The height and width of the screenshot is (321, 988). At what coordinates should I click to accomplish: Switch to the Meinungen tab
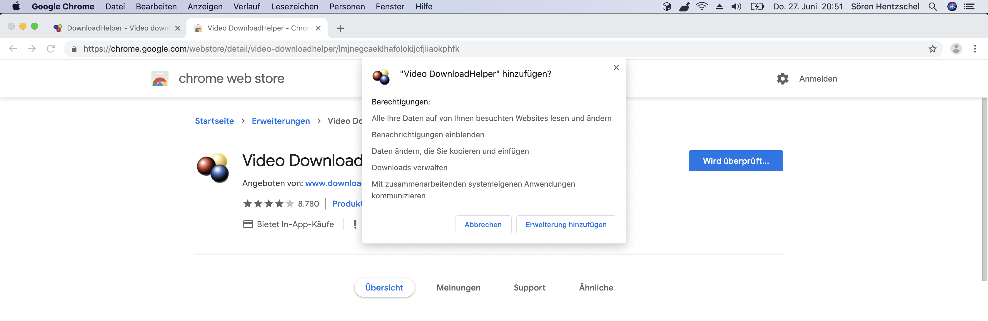point(458,288)
